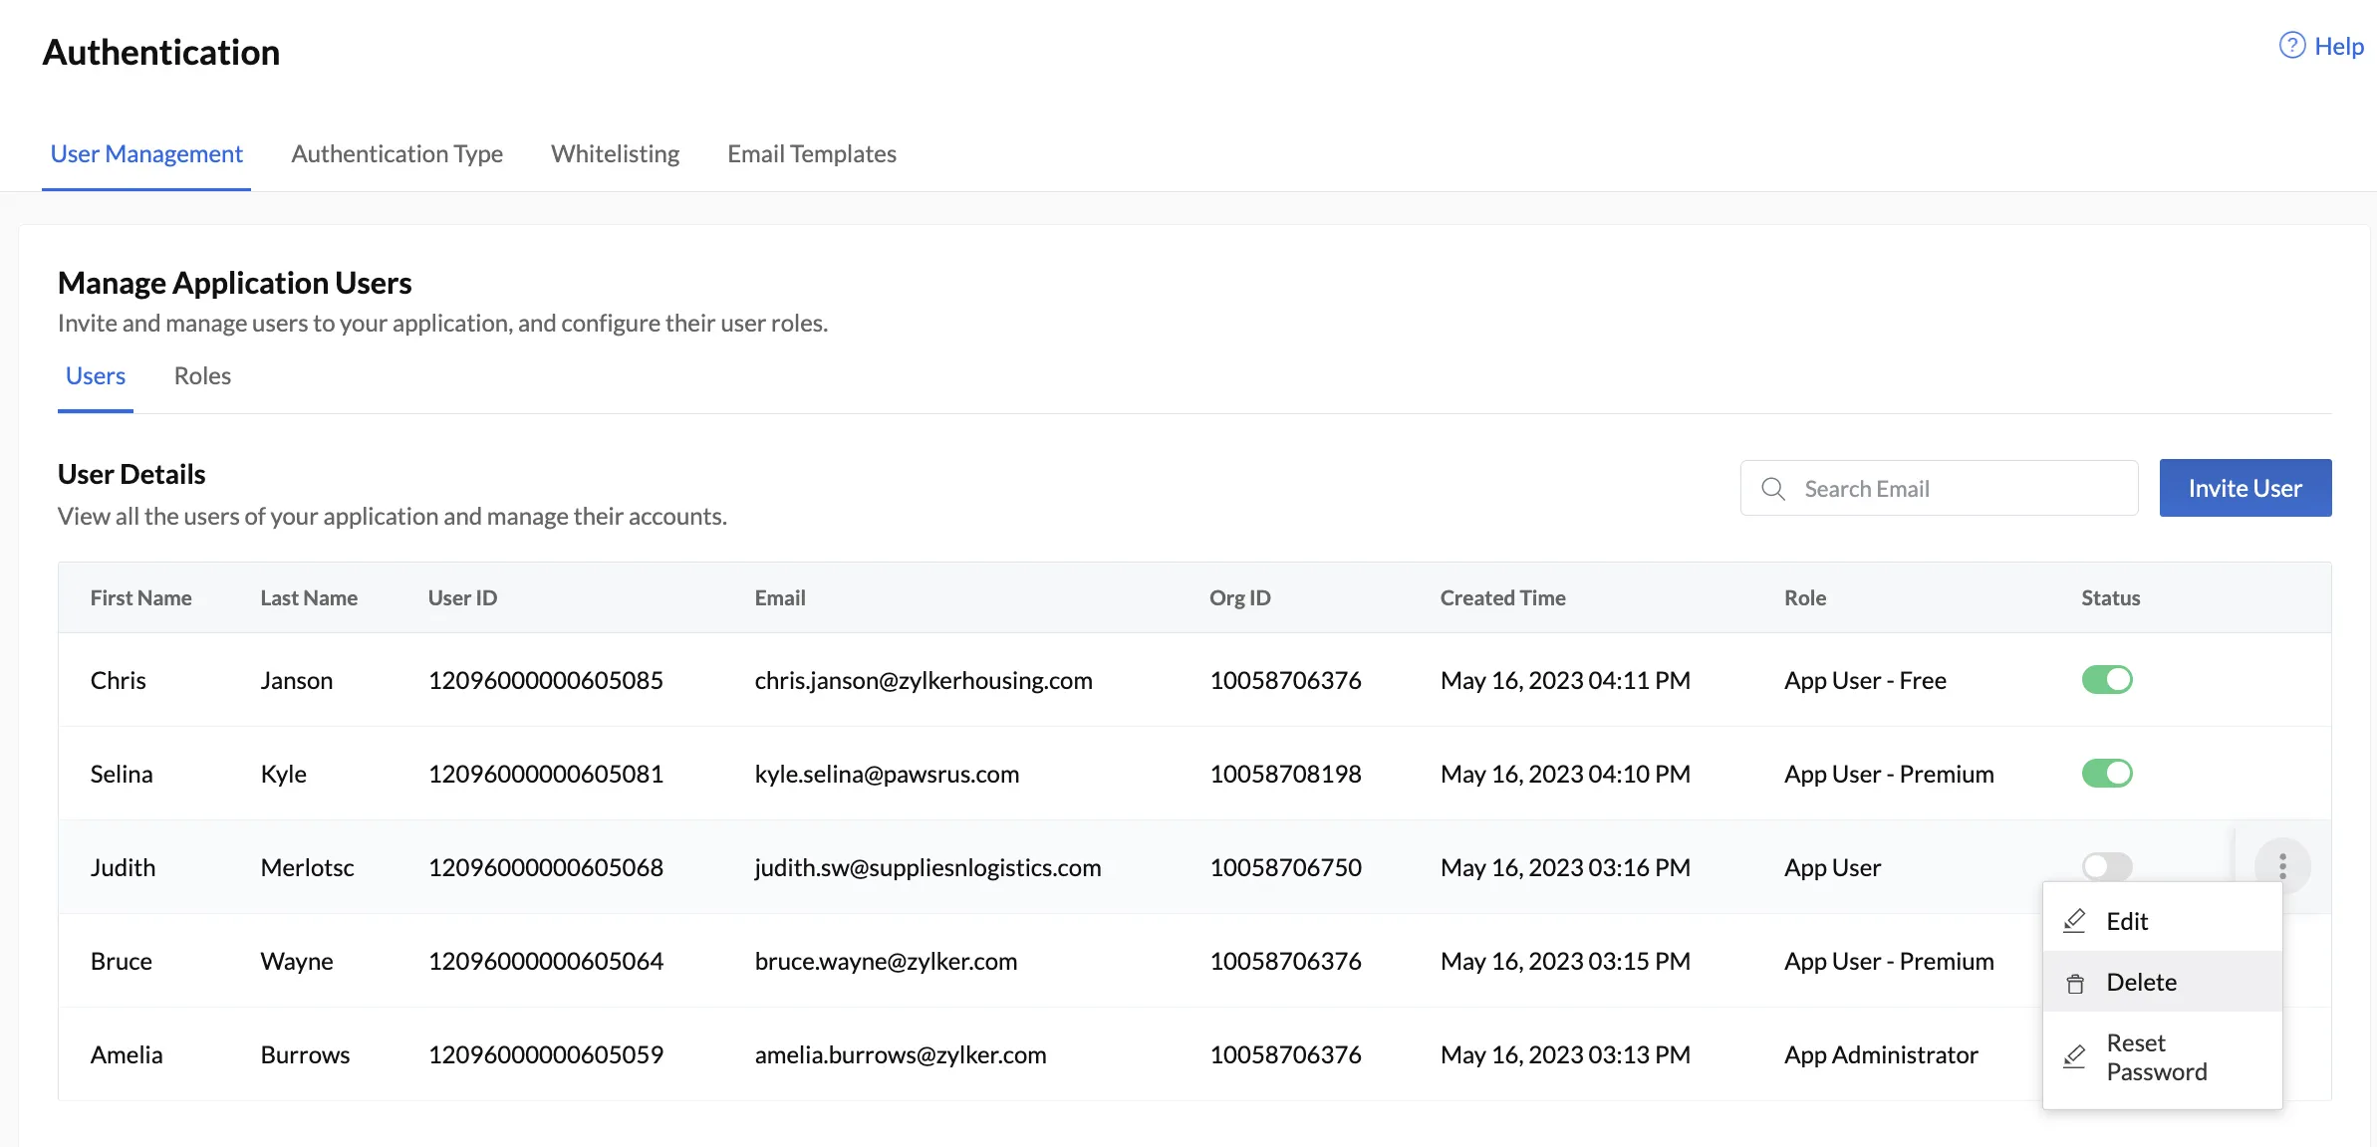Open the Email Templates tab
Image resolution: width=2377 pixels, height=1147 pixels.
pos(812,154)
